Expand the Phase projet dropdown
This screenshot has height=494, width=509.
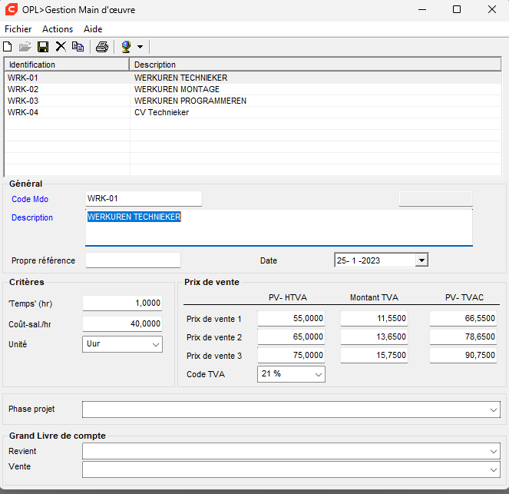[493, 410]
